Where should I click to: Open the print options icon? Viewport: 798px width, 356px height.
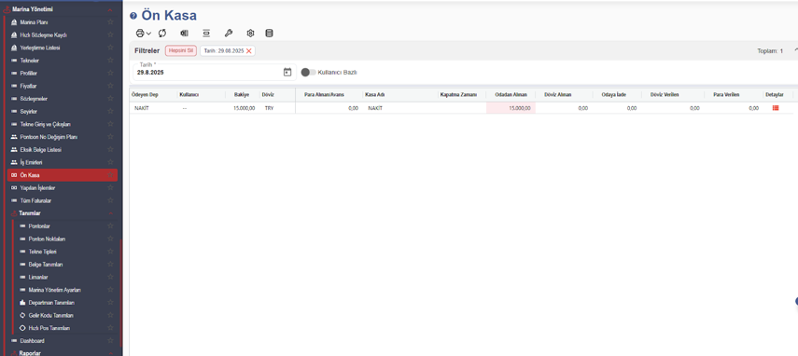click(140, 33)
